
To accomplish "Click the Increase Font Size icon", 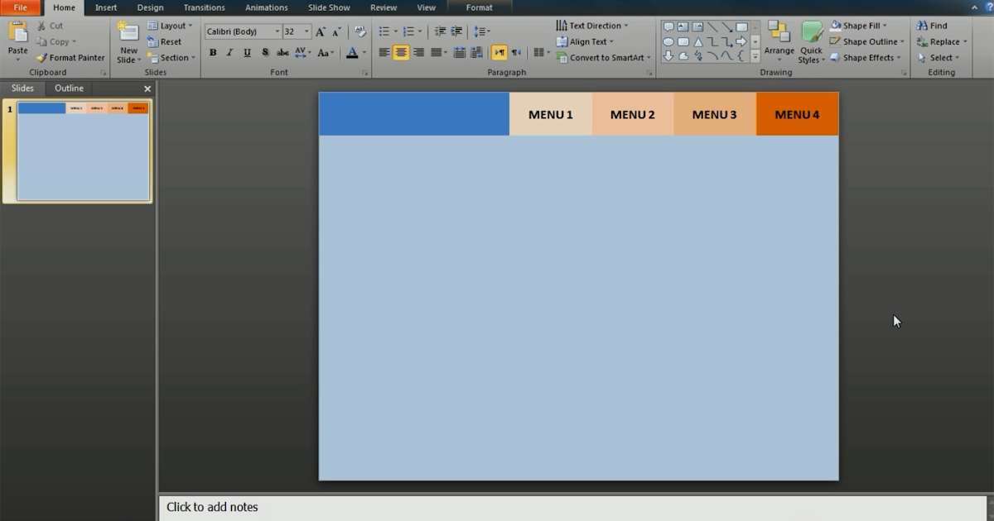I will tap(321, 31).
